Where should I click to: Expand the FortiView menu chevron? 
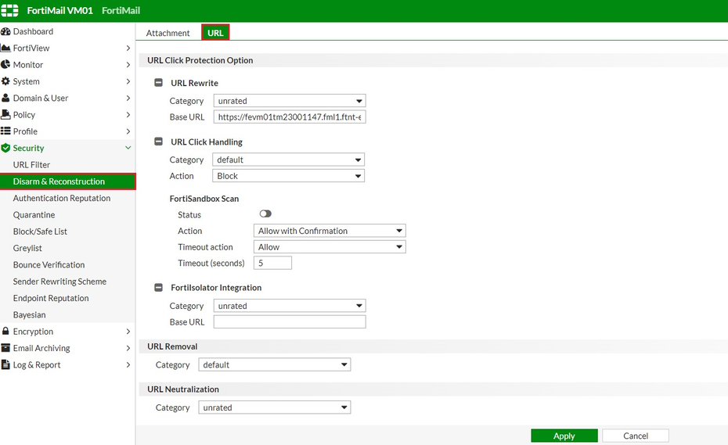tap(128, 48)
